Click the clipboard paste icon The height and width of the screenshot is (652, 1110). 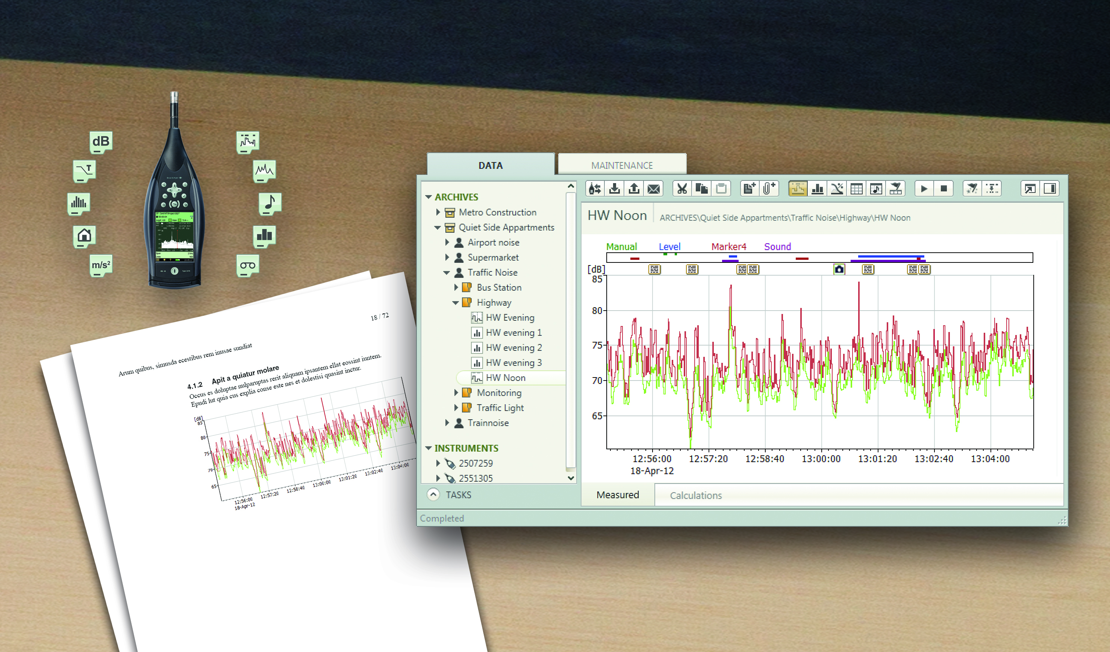721,189
